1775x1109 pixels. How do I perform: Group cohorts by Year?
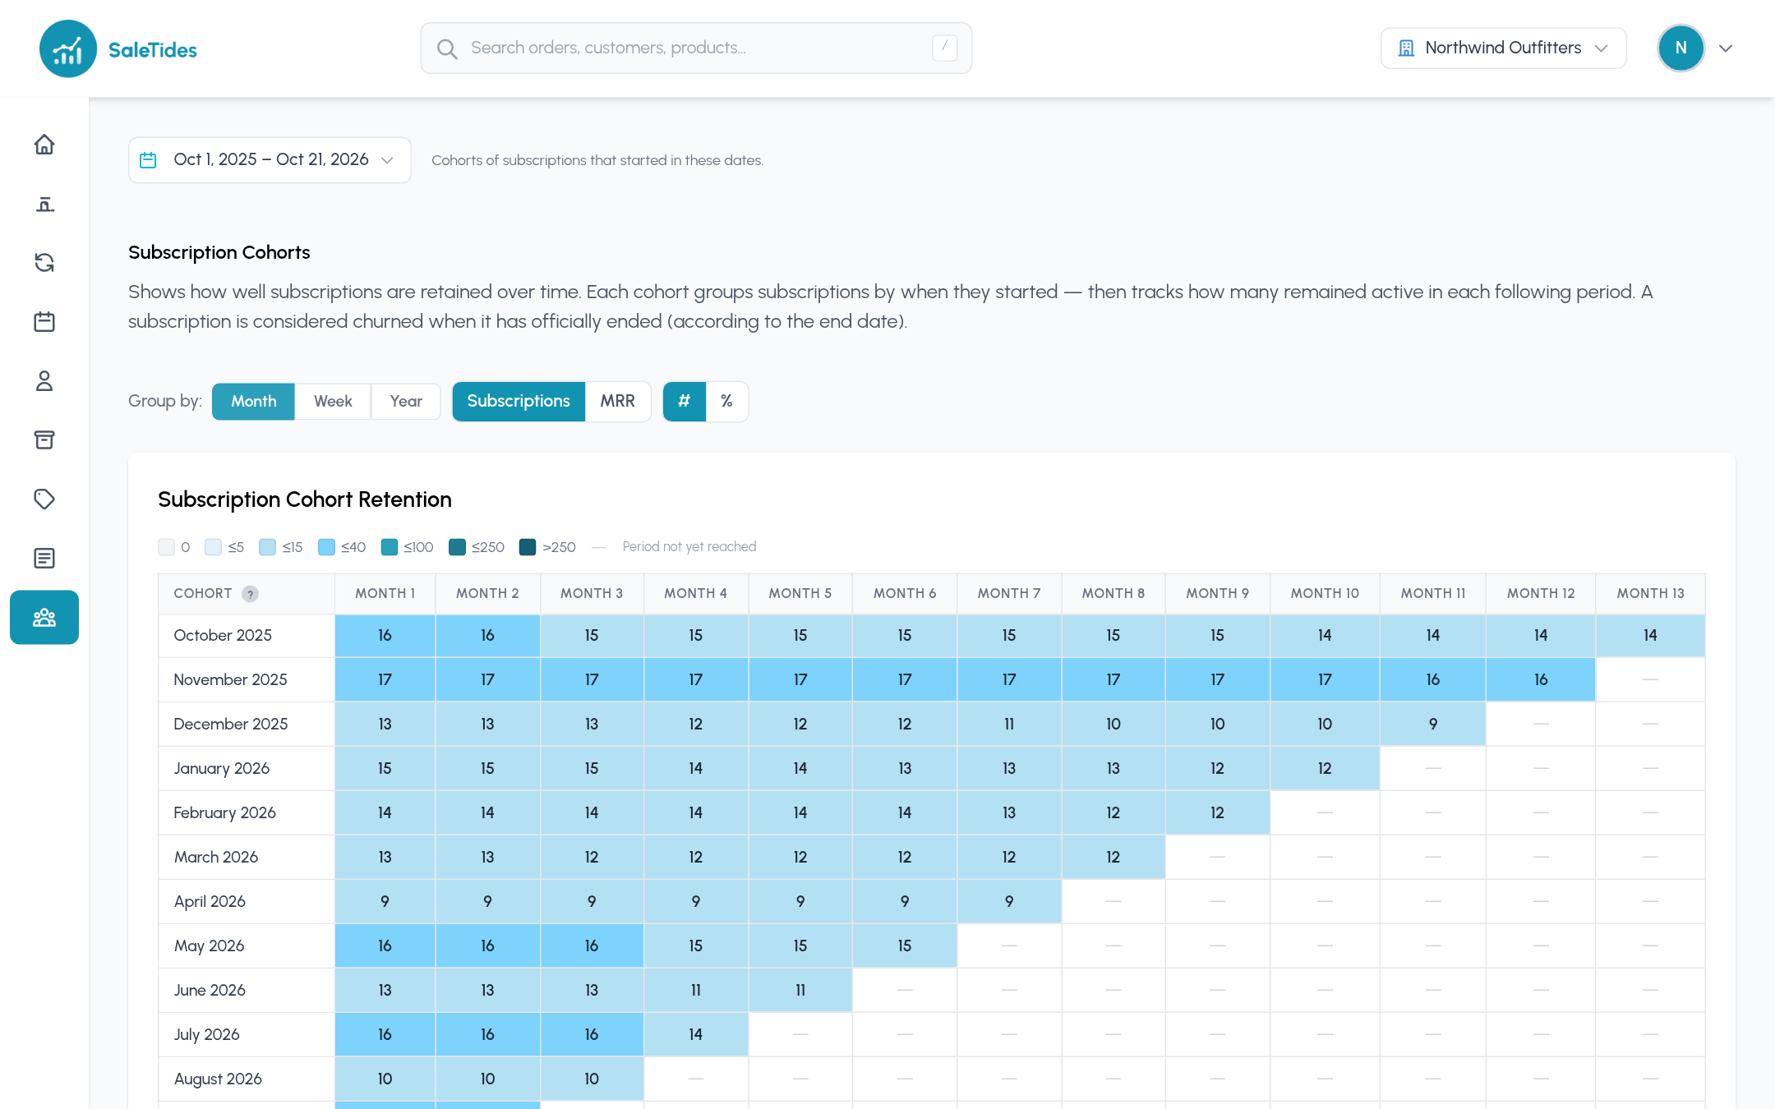pyautogui.click(x=406, y=402)
